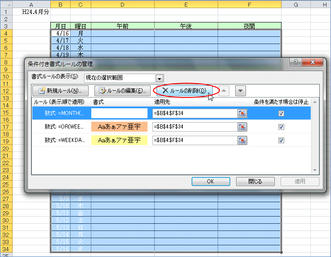
Task: Click the select-all corner of the worksheet
Action: click(x=6, y=4)
